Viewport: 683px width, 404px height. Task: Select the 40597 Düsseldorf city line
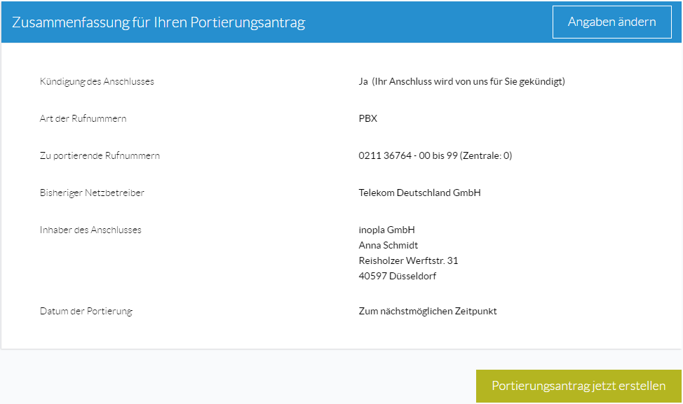(398, 276)
